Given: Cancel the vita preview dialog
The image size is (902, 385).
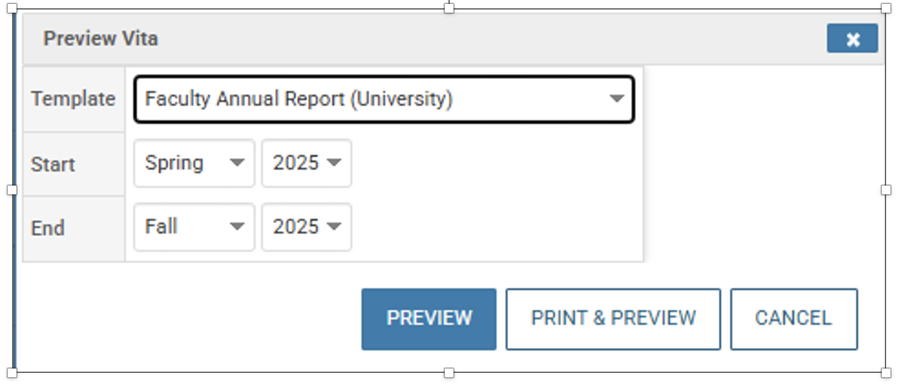Looking at the screenshot, I should click(x=793, y=318).
